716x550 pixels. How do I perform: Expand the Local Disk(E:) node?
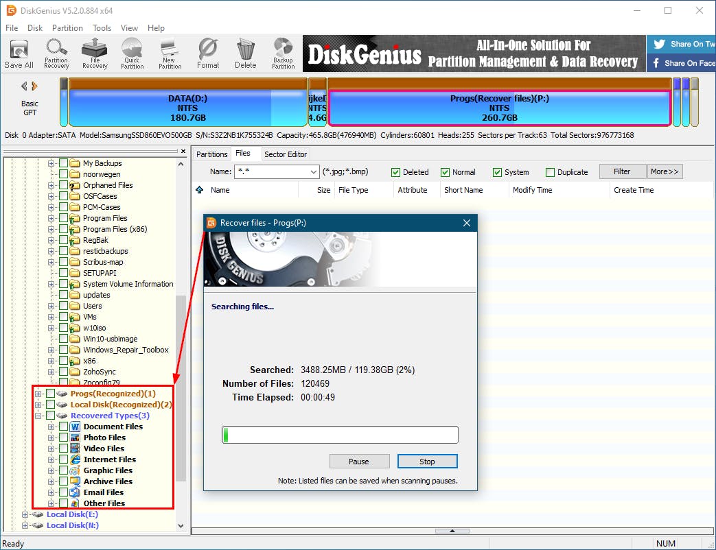(25, 514)
